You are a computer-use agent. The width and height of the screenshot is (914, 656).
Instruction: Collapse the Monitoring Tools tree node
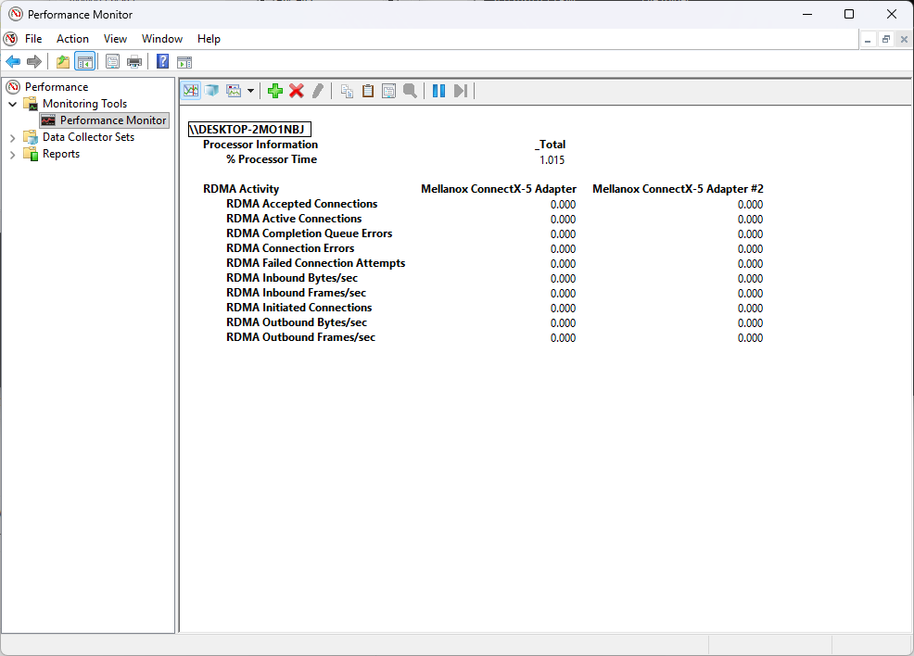point(13,104)
